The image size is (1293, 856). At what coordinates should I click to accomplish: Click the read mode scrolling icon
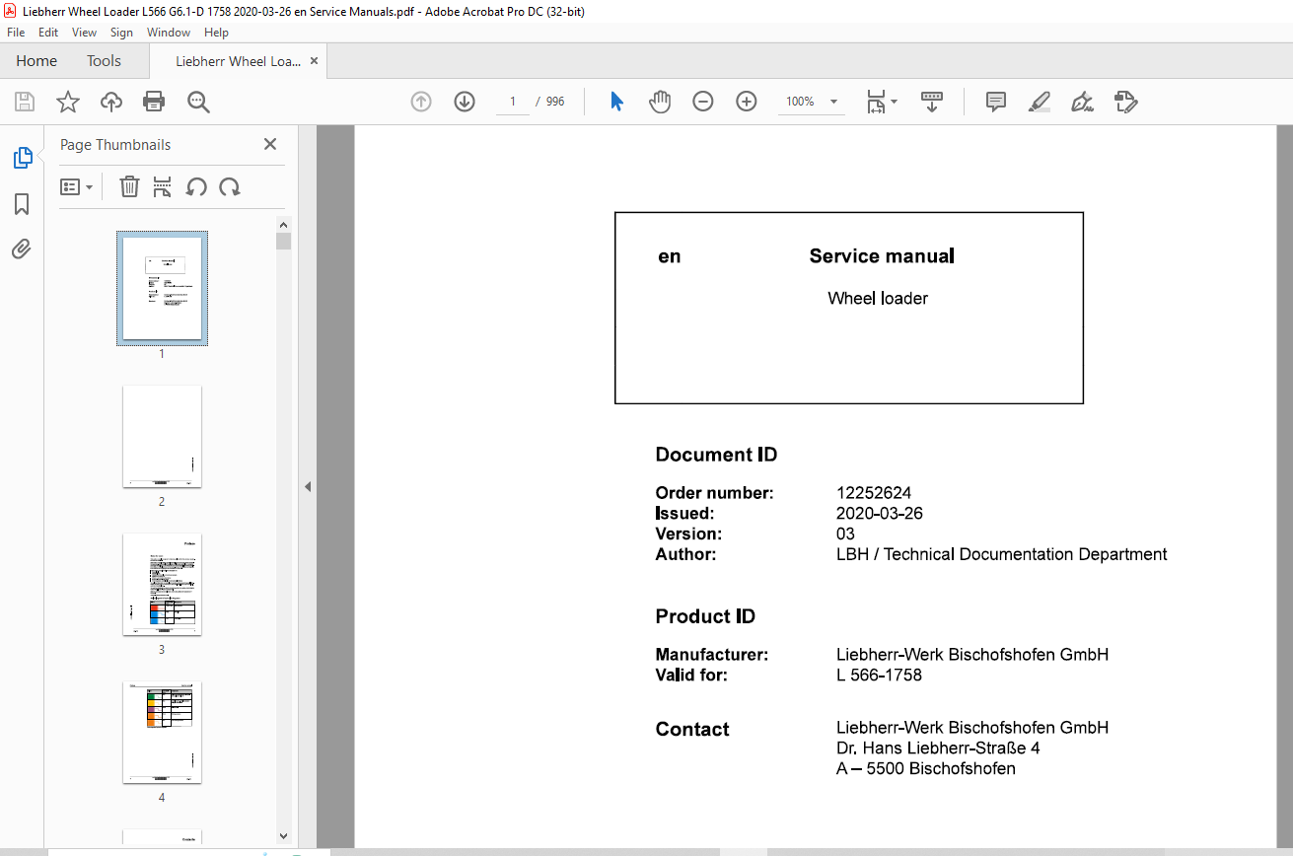932,102
